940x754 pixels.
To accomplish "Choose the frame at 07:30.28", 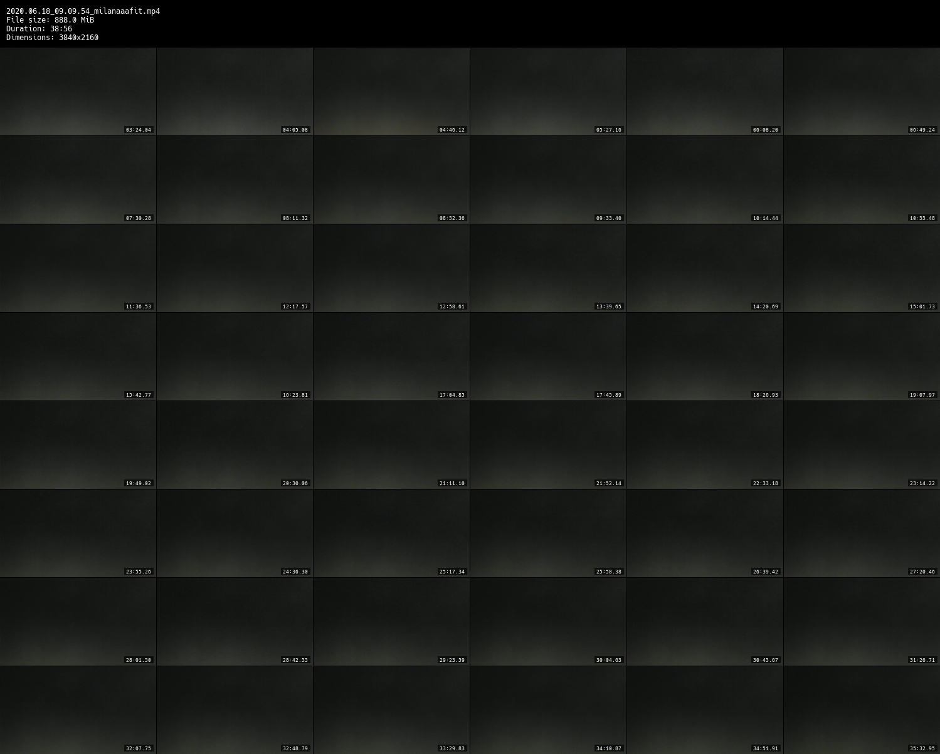I will click(78, 180).
